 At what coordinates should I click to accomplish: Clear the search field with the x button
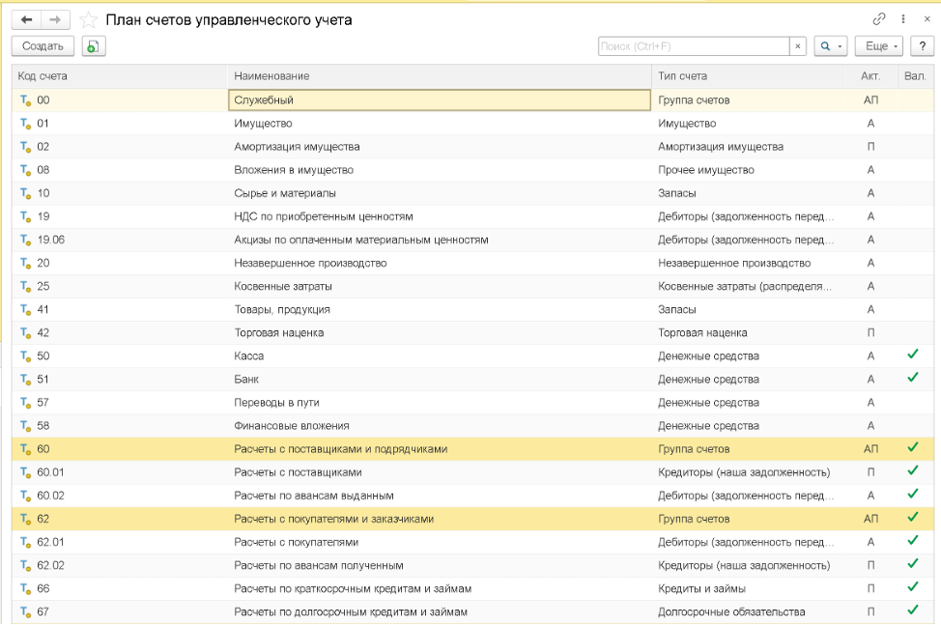pos(797,46)
